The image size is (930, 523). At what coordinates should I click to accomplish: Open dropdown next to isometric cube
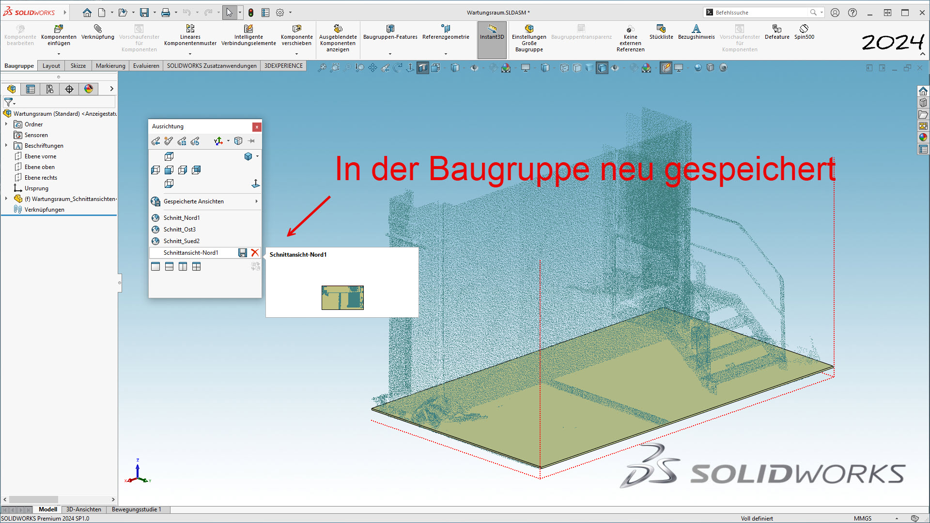click(x=257, y=156)
